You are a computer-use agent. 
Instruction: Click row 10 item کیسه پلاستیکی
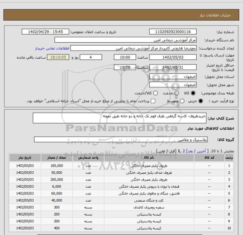pyautogui.click(x=149, y=228)
